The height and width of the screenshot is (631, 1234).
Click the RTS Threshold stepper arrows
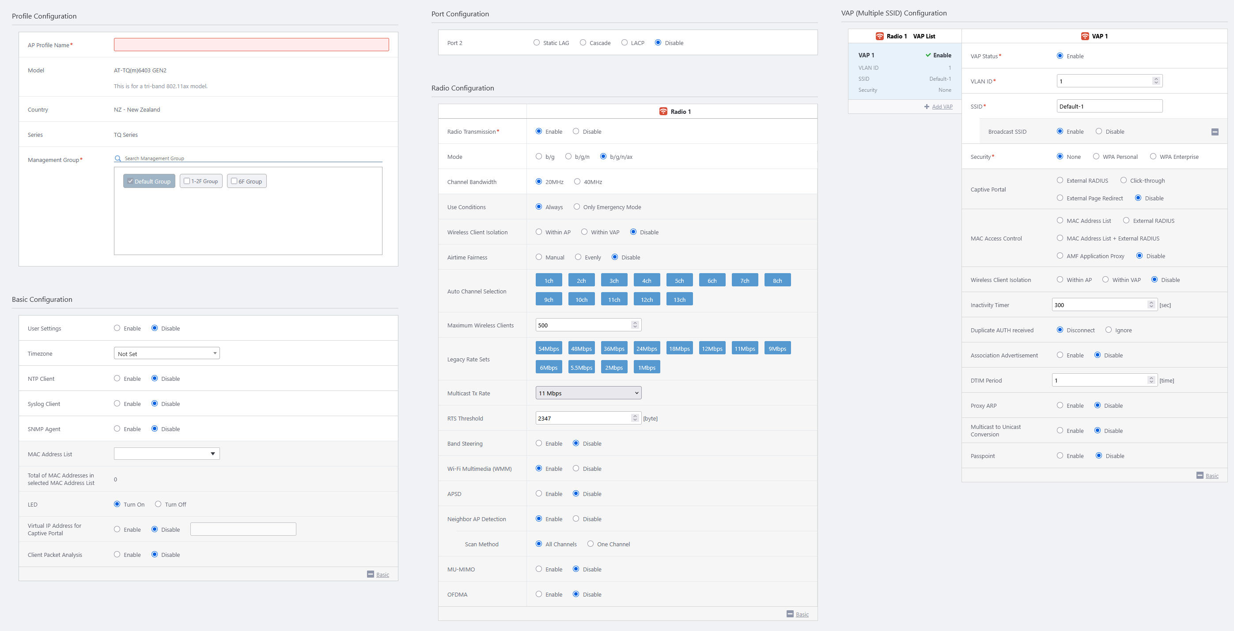click(635, 418)
